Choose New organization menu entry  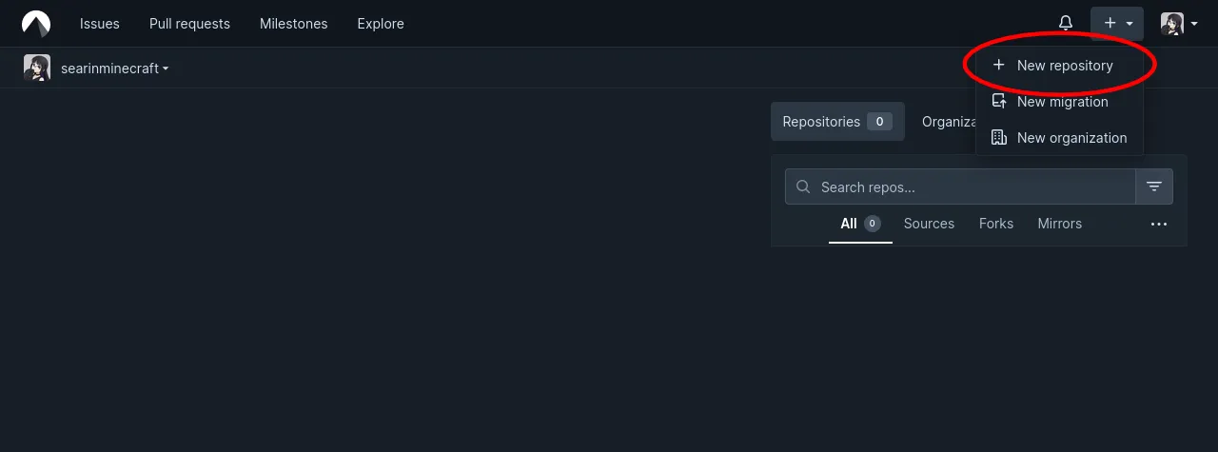tap(1071, 138)
